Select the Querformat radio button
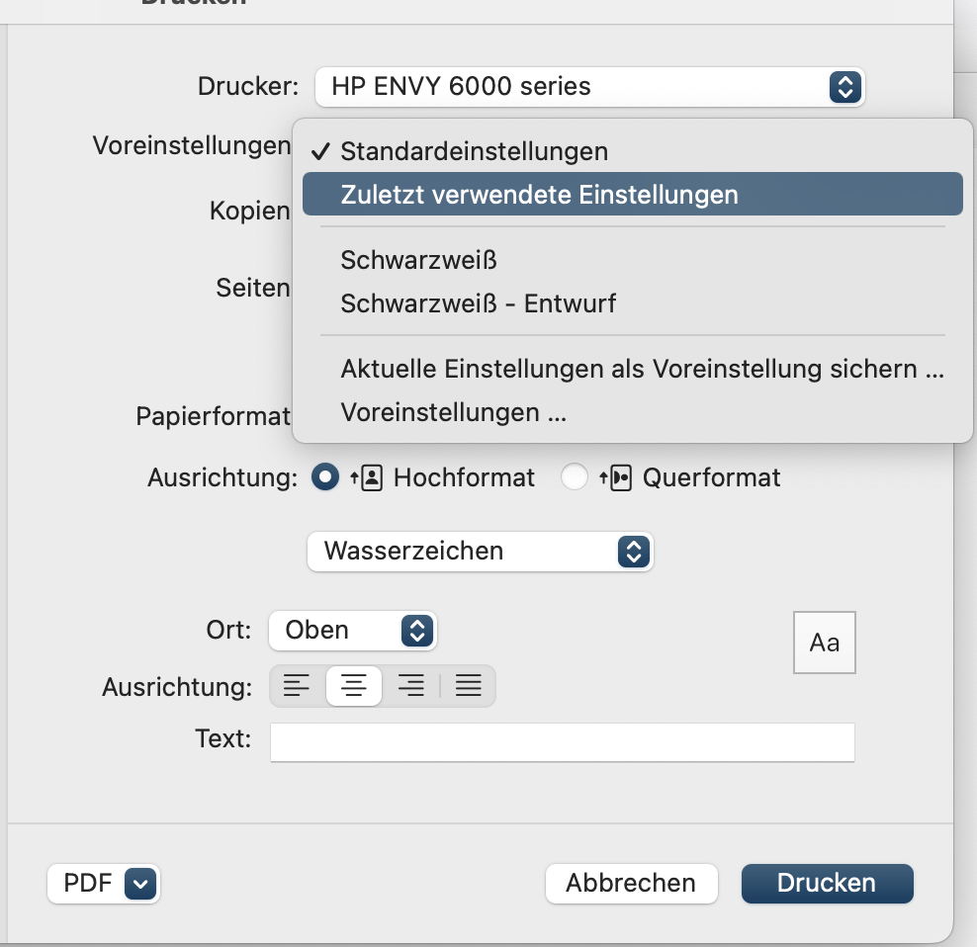977x947 pixels. click(x=575, y=477)
